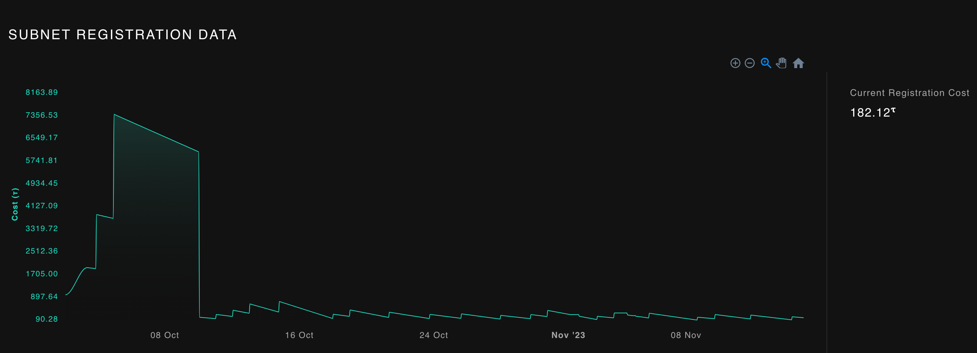Click the 897.64 y-axis label
Viewport: 977px width, 353px height.
(44, 297)
